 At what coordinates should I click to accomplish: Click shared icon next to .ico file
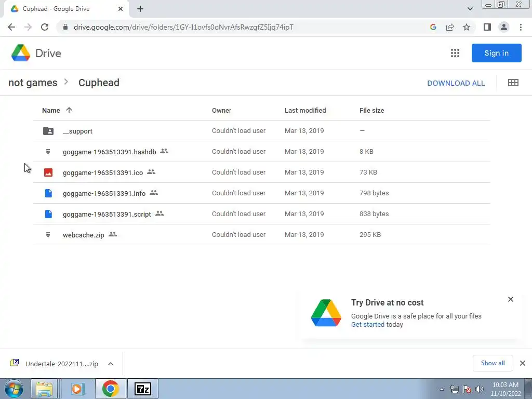[x=151, y=171]
